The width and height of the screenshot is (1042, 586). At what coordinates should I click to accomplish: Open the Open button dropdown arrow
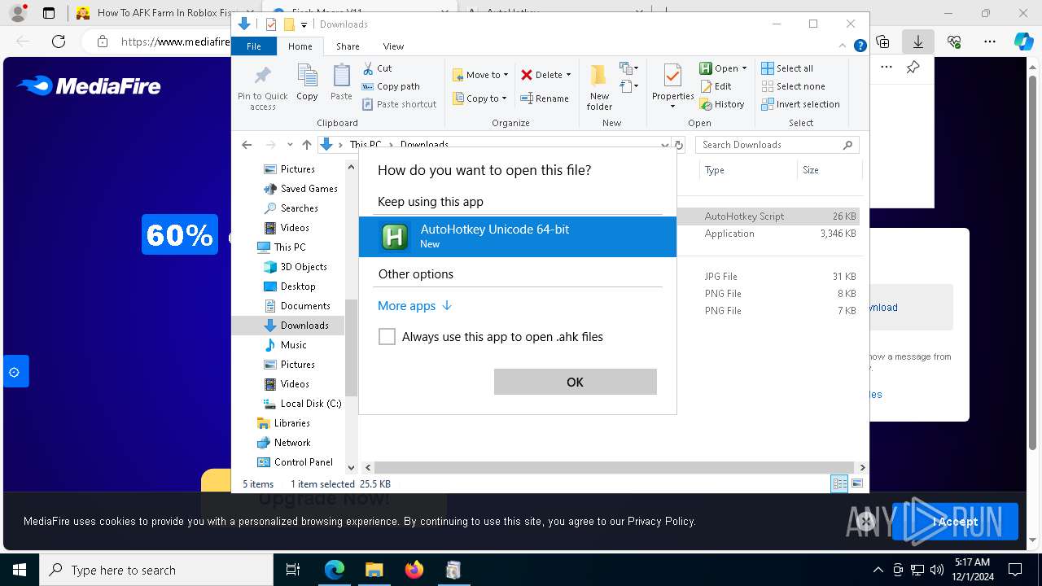click(x=744, y=68)
